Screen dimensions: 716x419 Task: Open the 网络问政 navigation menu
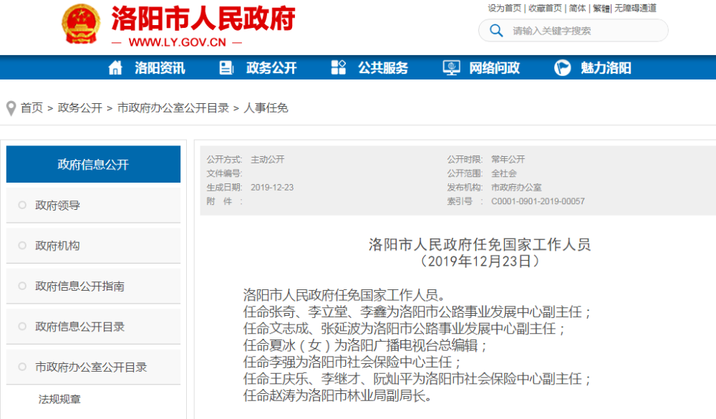[495, 68]
